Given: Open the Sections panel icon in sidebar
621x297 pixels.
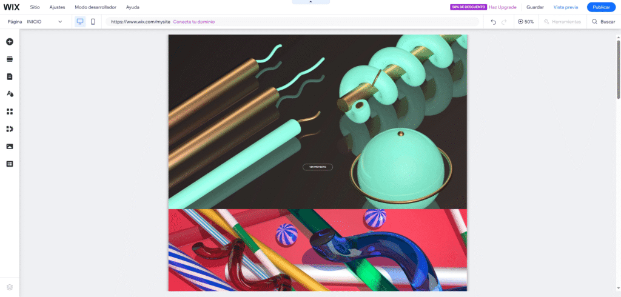Looking at the screenshot, I should coord(10,59).
